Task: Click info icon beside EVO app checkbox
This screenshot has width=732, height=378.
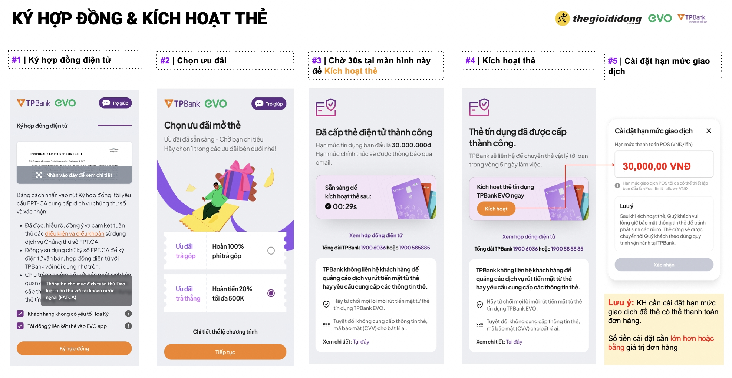Action: [128, 326]
